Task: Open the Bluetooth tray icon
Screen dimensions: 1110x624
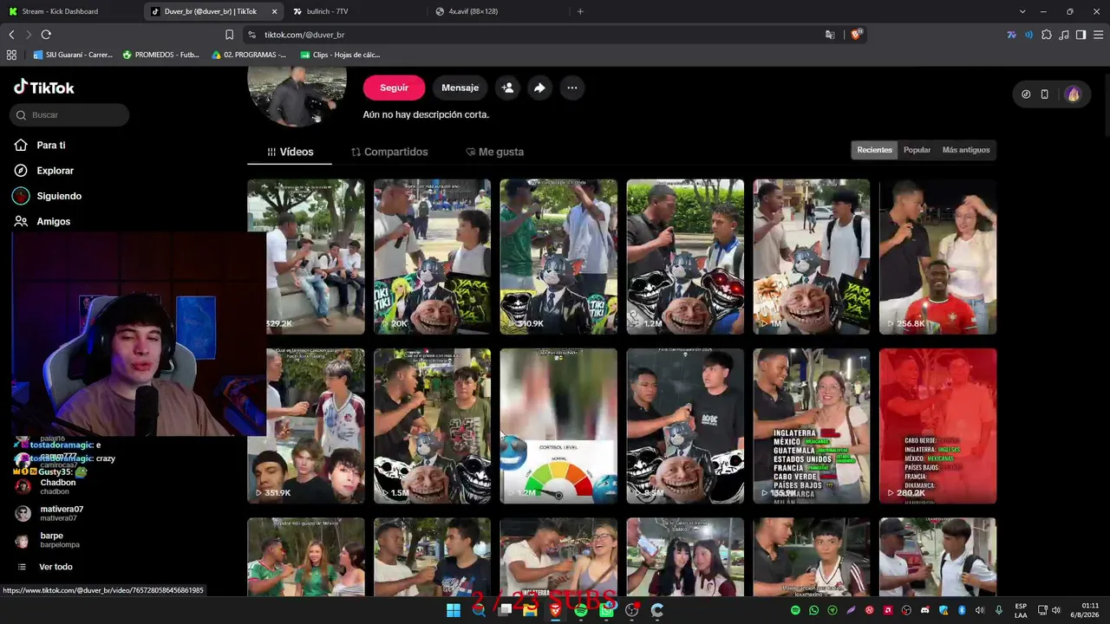Action: tap(962, 610)
